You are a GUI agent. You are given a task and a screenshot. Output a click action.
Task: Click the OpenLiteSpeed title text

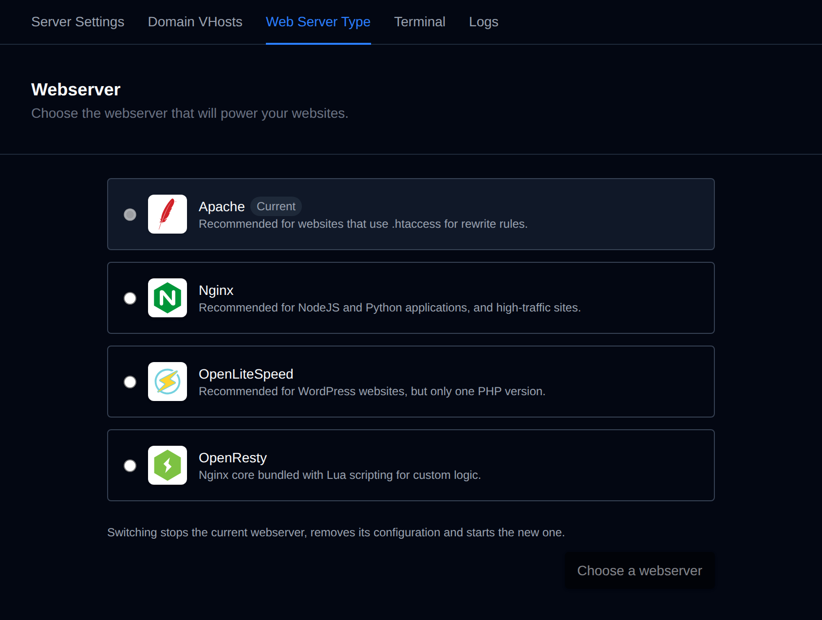(246, 374)
